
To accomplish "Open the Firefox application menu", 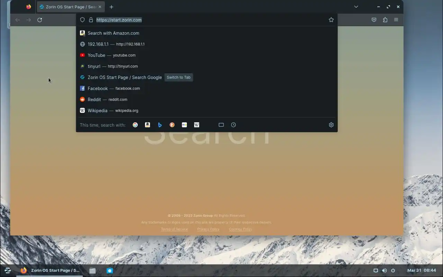I will pos(396,20).
